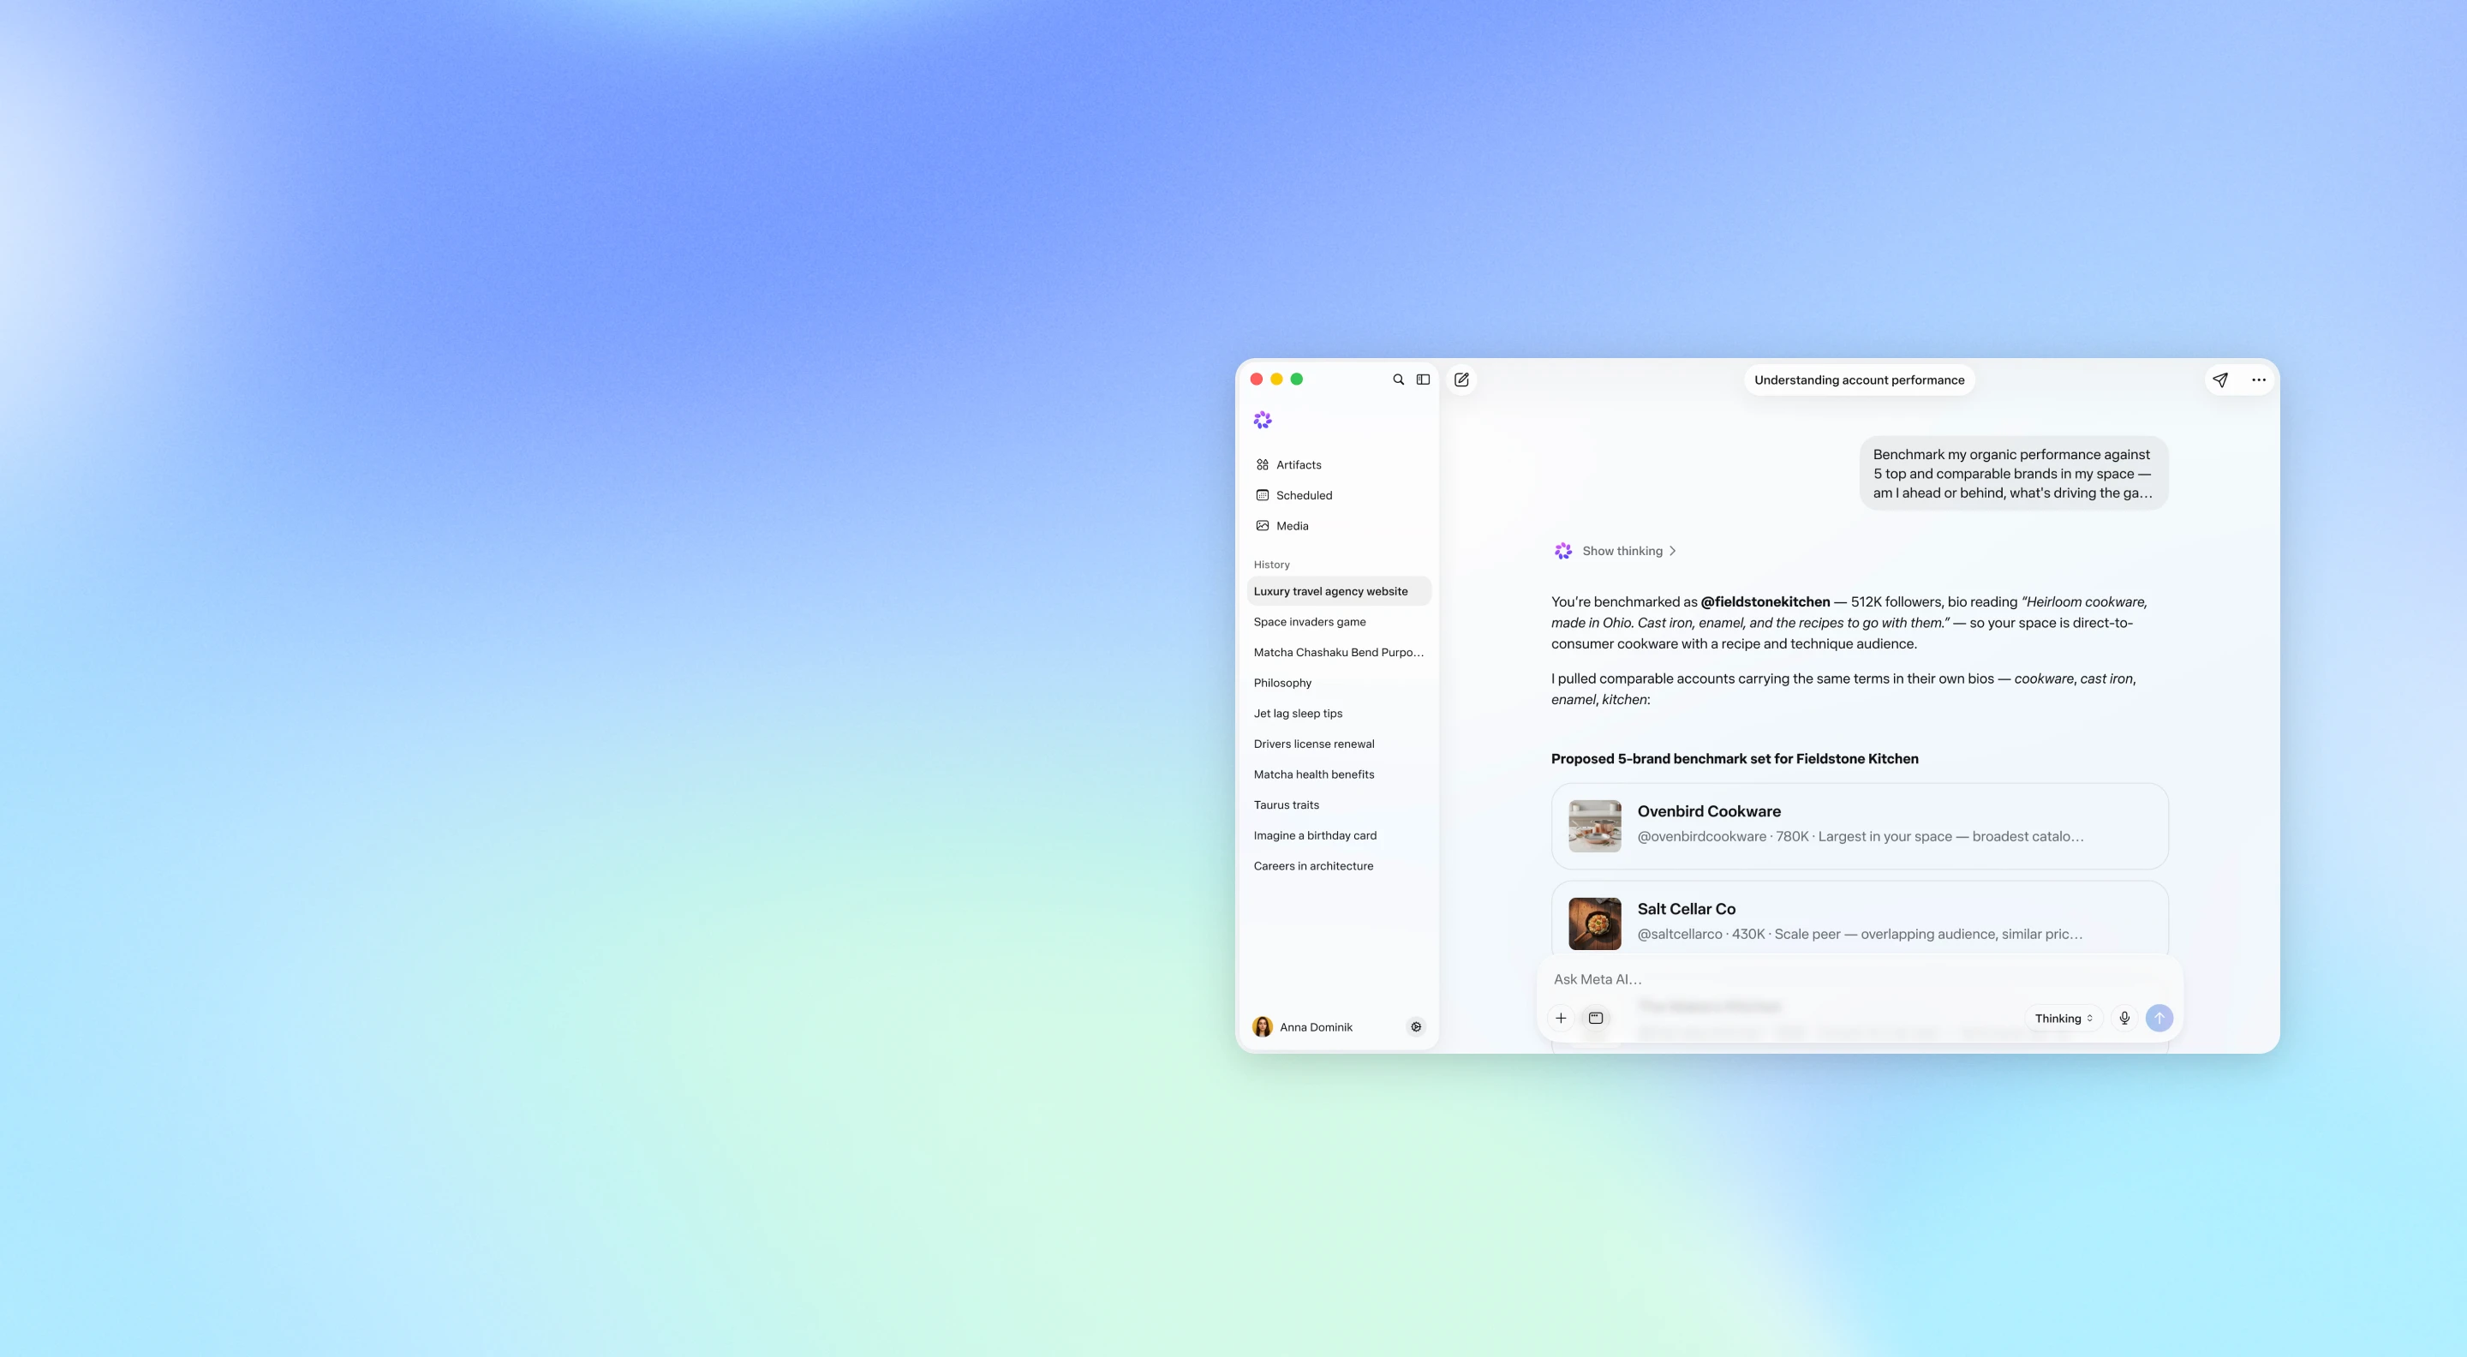Open the Matcha health benefits chat
The height and width of the screenshot is (1357, 2467).
[x=1339, y=774]
